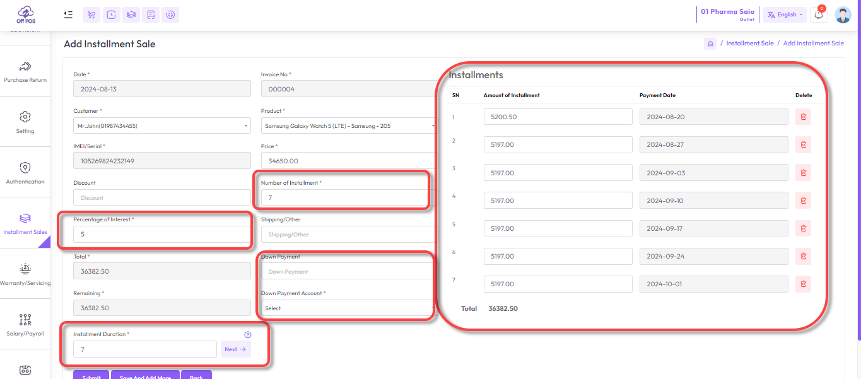Image resolution: width=861 pixels, height=379 pixels.
Task: Click the notification bell icon
Action: click(x=819, y=15)
